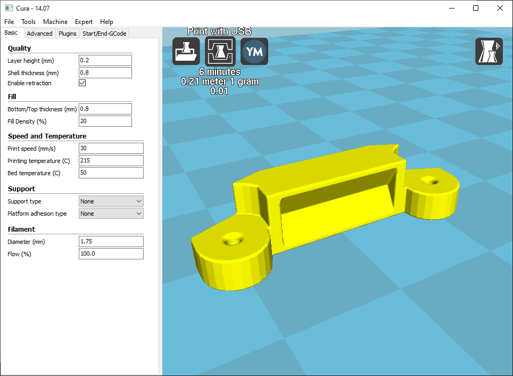This screenshot has height=376, width=513.
Task: Click the filament Diameter input field
Action: tap(111, 241)
